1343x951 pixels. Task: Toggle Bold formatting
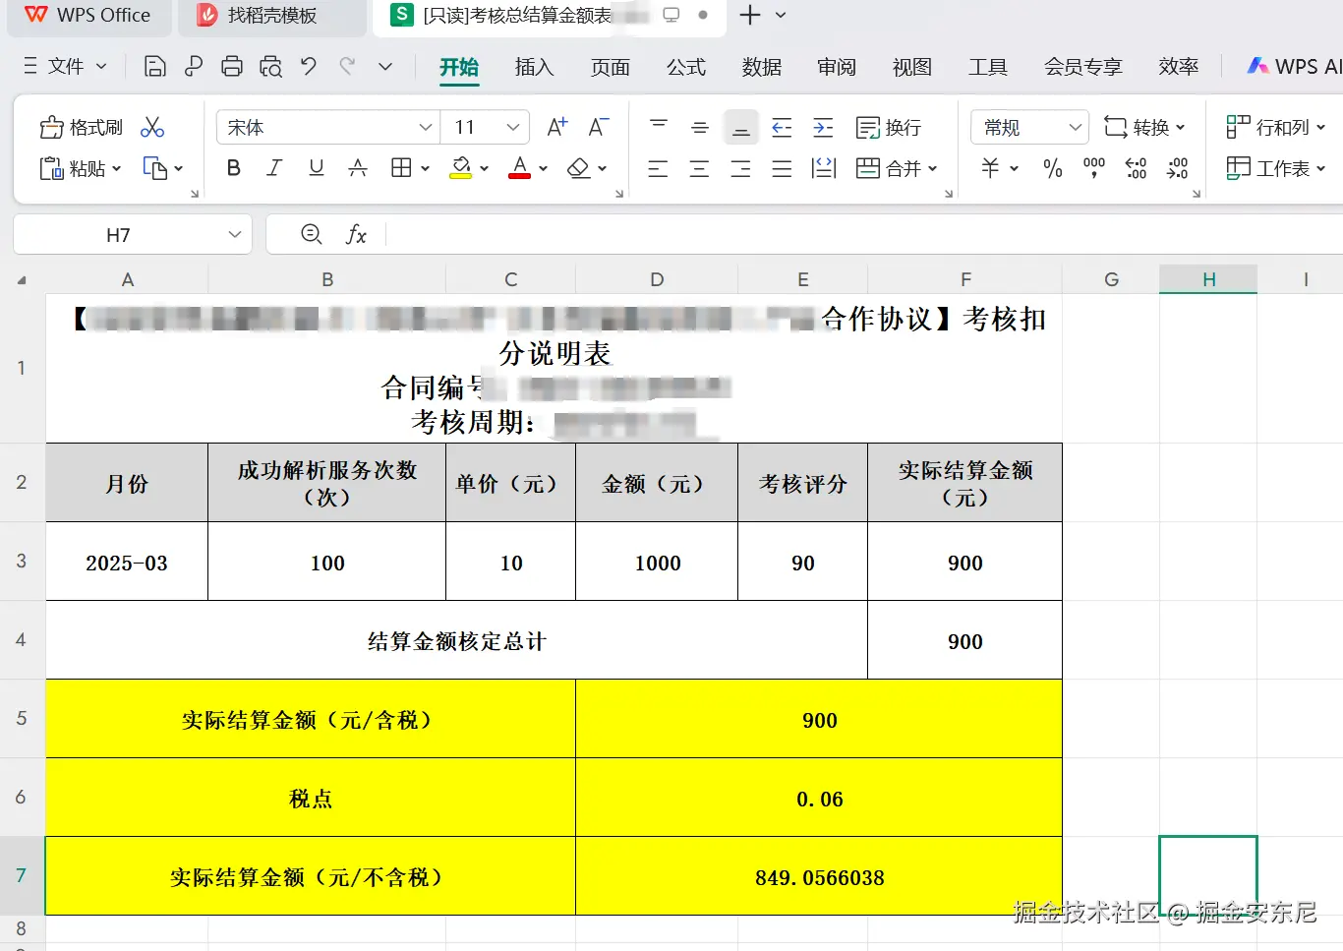tap(233, 168)
